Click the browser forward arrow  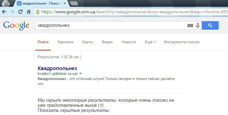click(x=12, y=12)
